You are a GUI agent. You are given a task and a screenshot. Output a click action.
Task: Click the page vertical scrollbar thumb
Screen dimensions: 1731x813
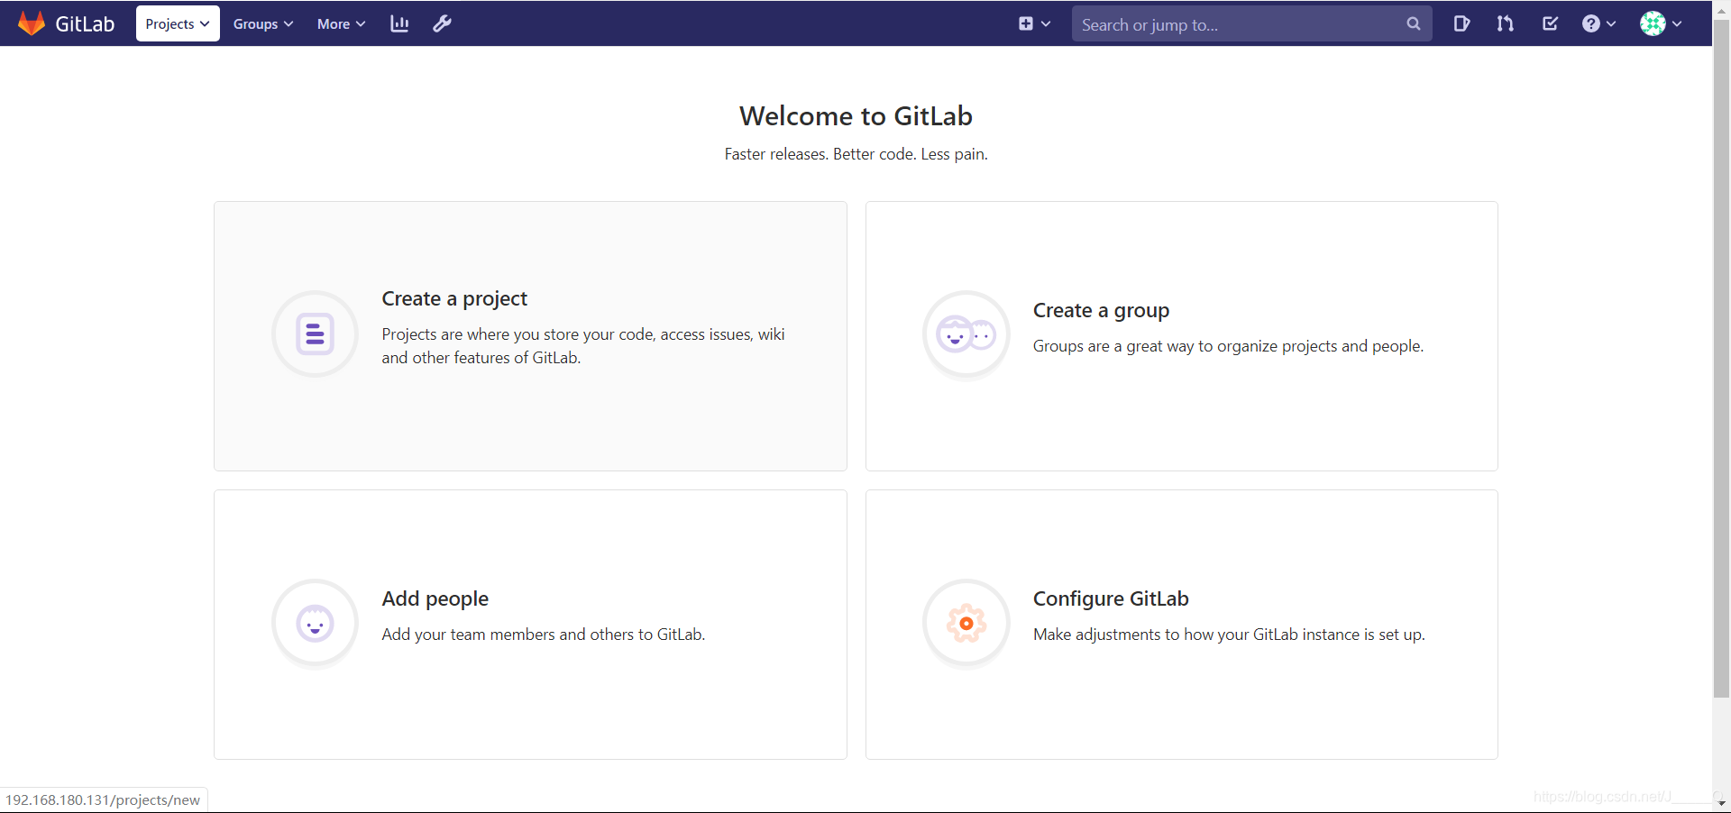pyautogui.click(x=1721, y=359)
